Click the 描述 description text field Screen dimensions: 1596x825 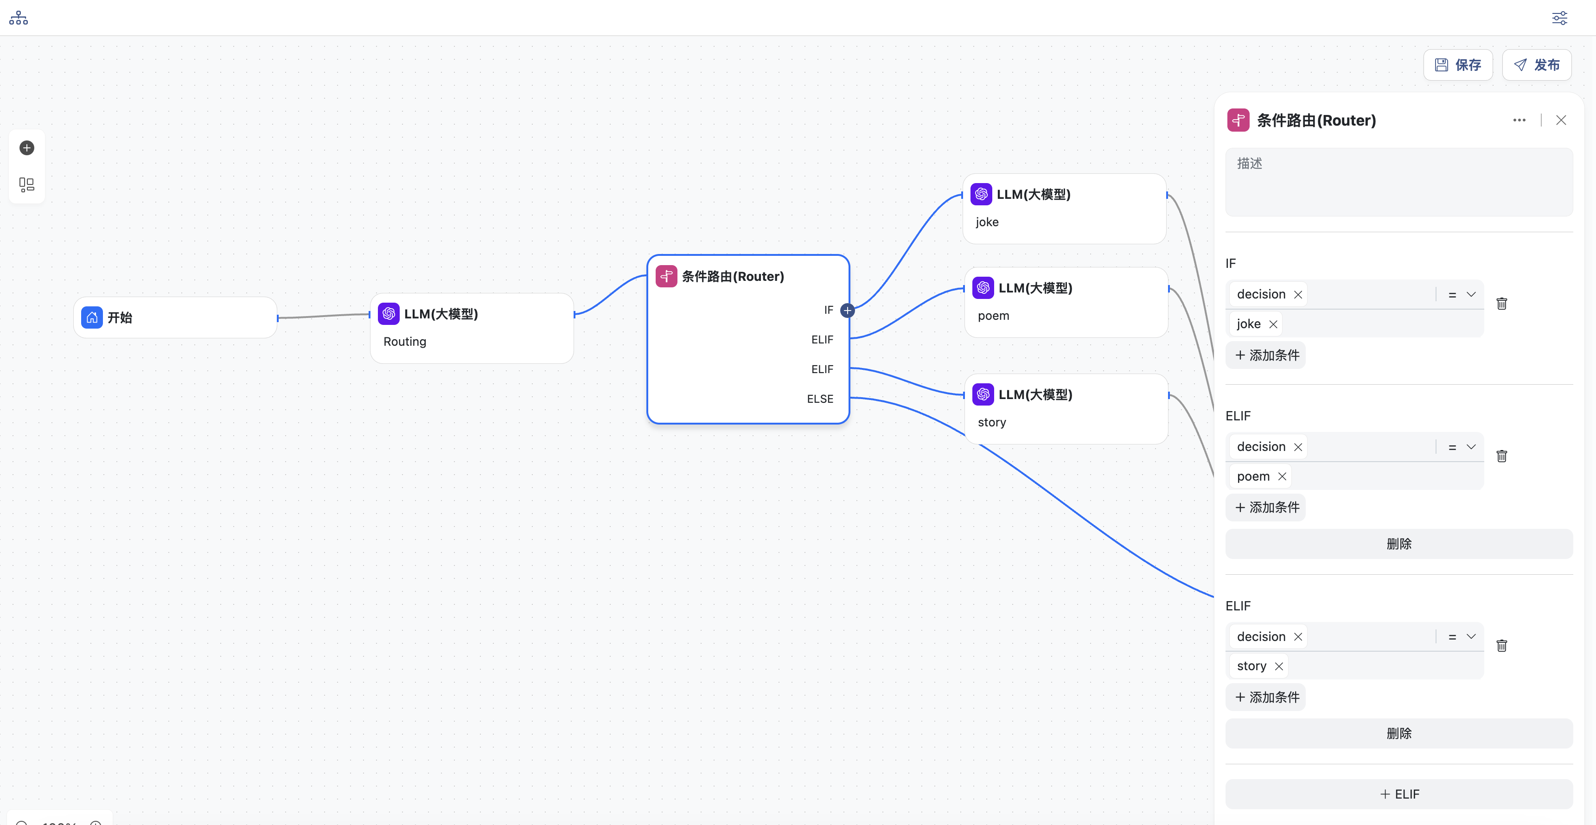(x=1398, y=182)
